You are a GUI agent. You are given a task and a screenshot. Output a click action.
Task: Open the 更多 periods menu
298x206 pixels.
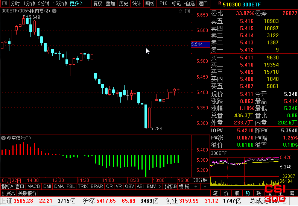click(76, 3)
